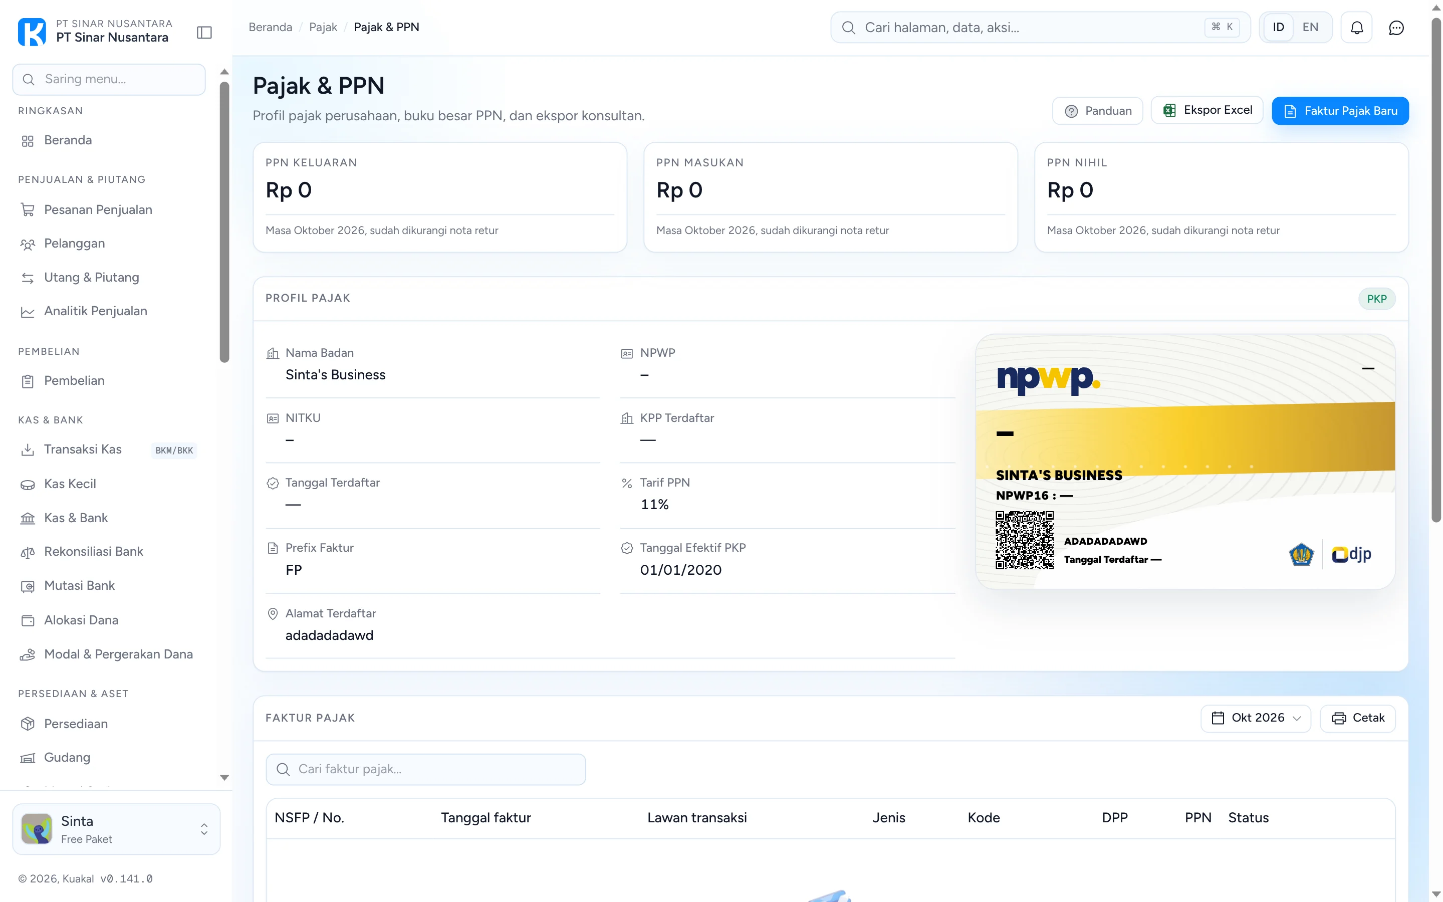Click the Utang & Piutang arrows icon
The image size is (1443, 902).
pyautogui.click(x=28, y=278)
